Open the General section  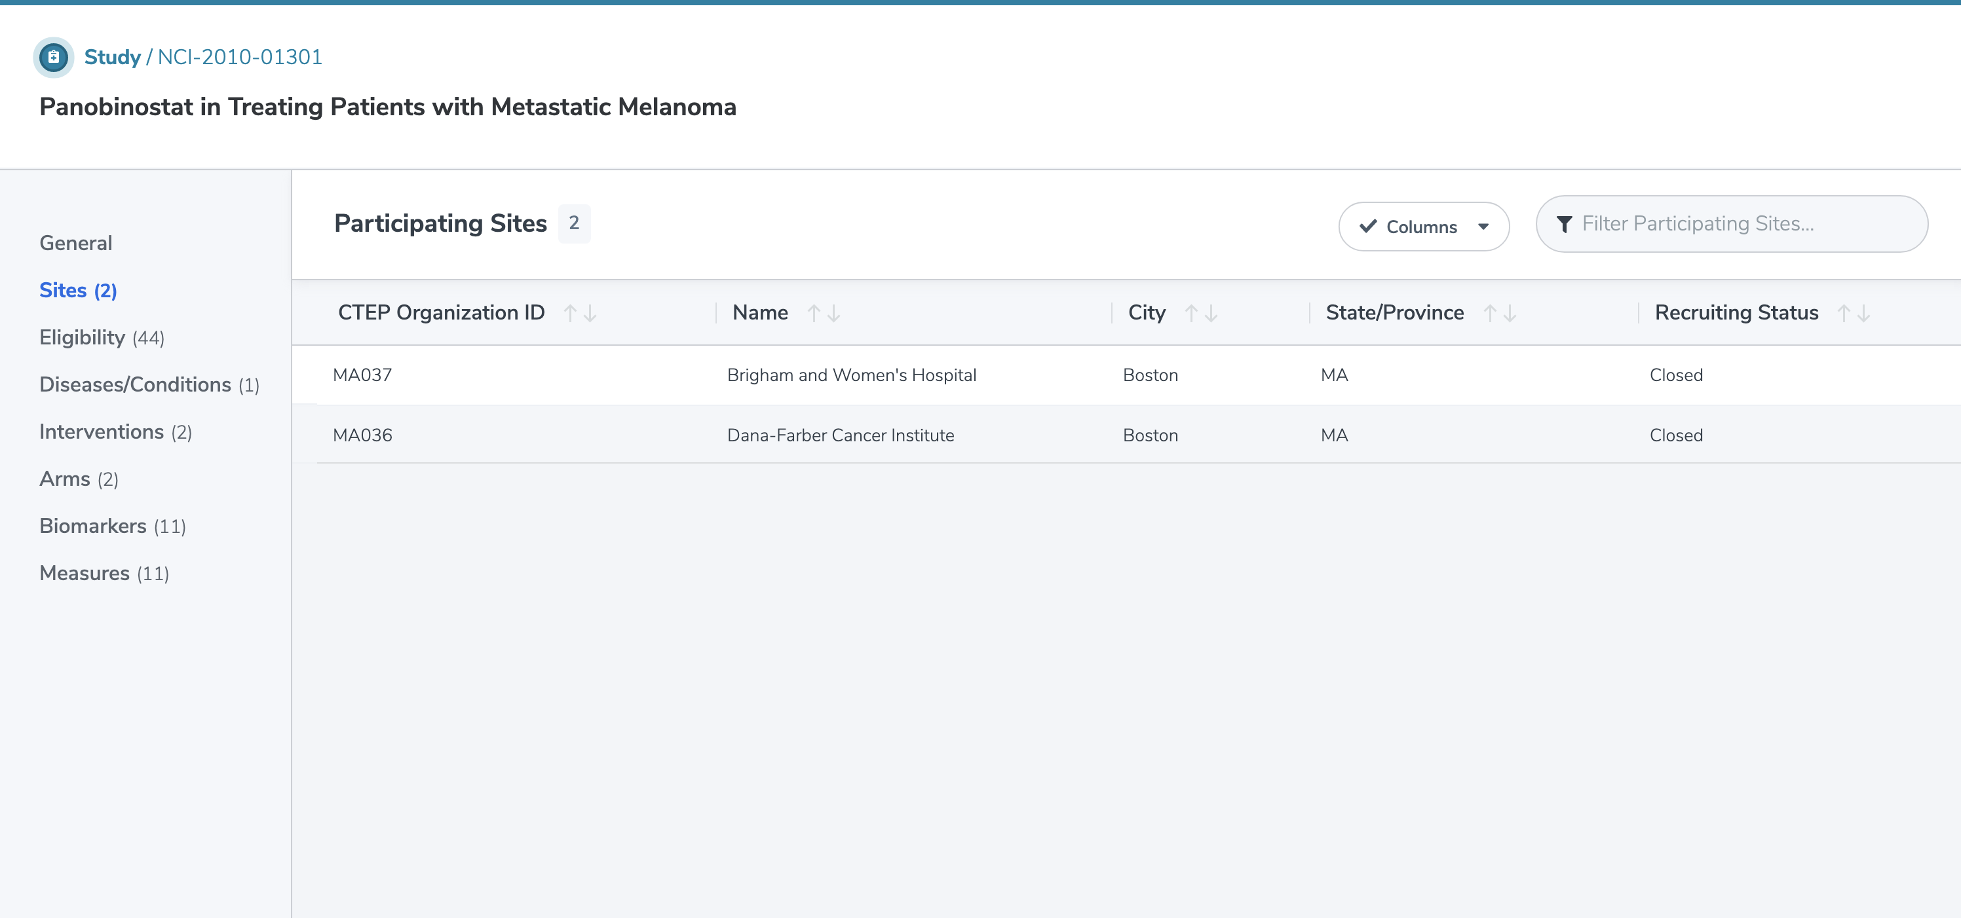click(75, 243)
